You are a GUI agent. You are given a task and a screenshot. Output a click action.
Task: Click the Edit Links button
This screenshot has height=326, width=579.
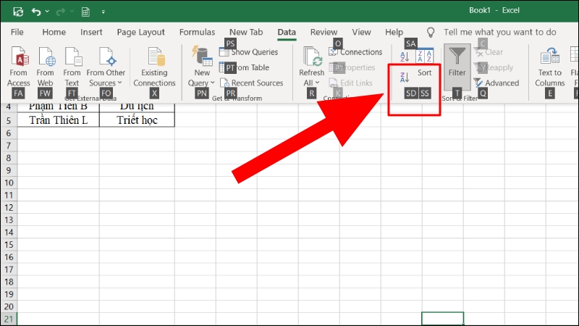351,83
